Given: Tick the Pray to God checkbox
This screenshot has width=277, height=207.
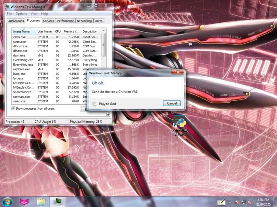Looking at the screenshot, I should [x=94, y=104].
